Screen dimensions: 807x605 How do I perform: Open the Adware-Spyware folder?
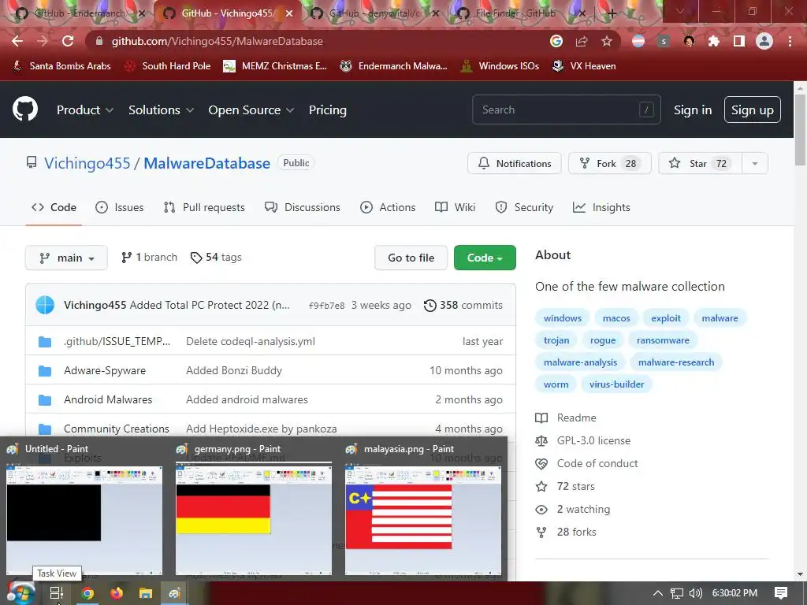(x=105, y=370)
